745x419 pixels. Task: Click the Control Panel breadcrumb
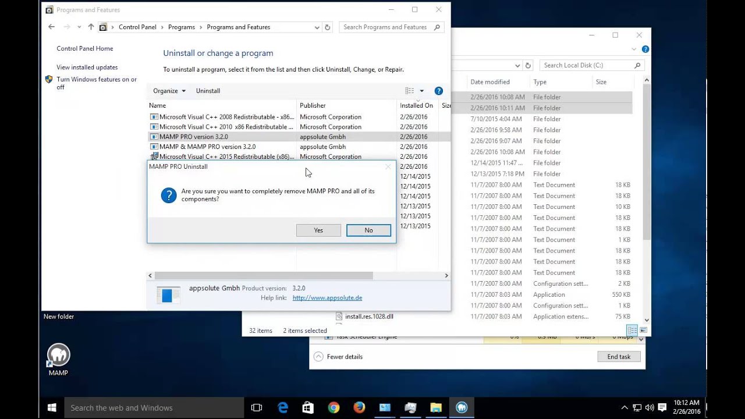(x=137, y=27)
